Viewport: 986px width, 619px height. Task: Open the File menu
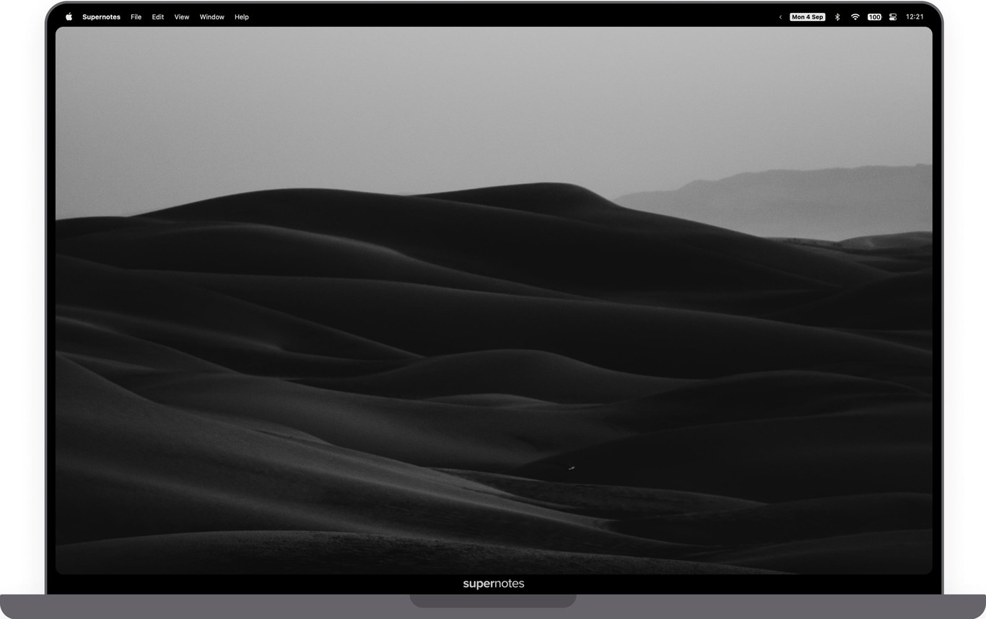[136, 17]
